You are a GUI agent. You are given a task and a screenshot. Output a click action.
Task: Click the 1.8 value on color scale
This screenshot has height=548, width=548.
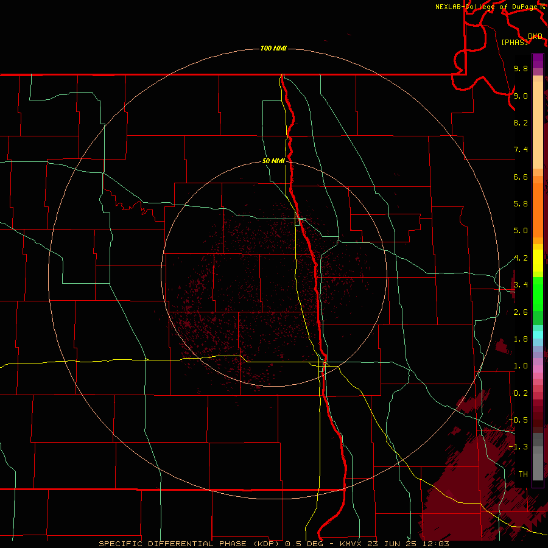point(521,339)
